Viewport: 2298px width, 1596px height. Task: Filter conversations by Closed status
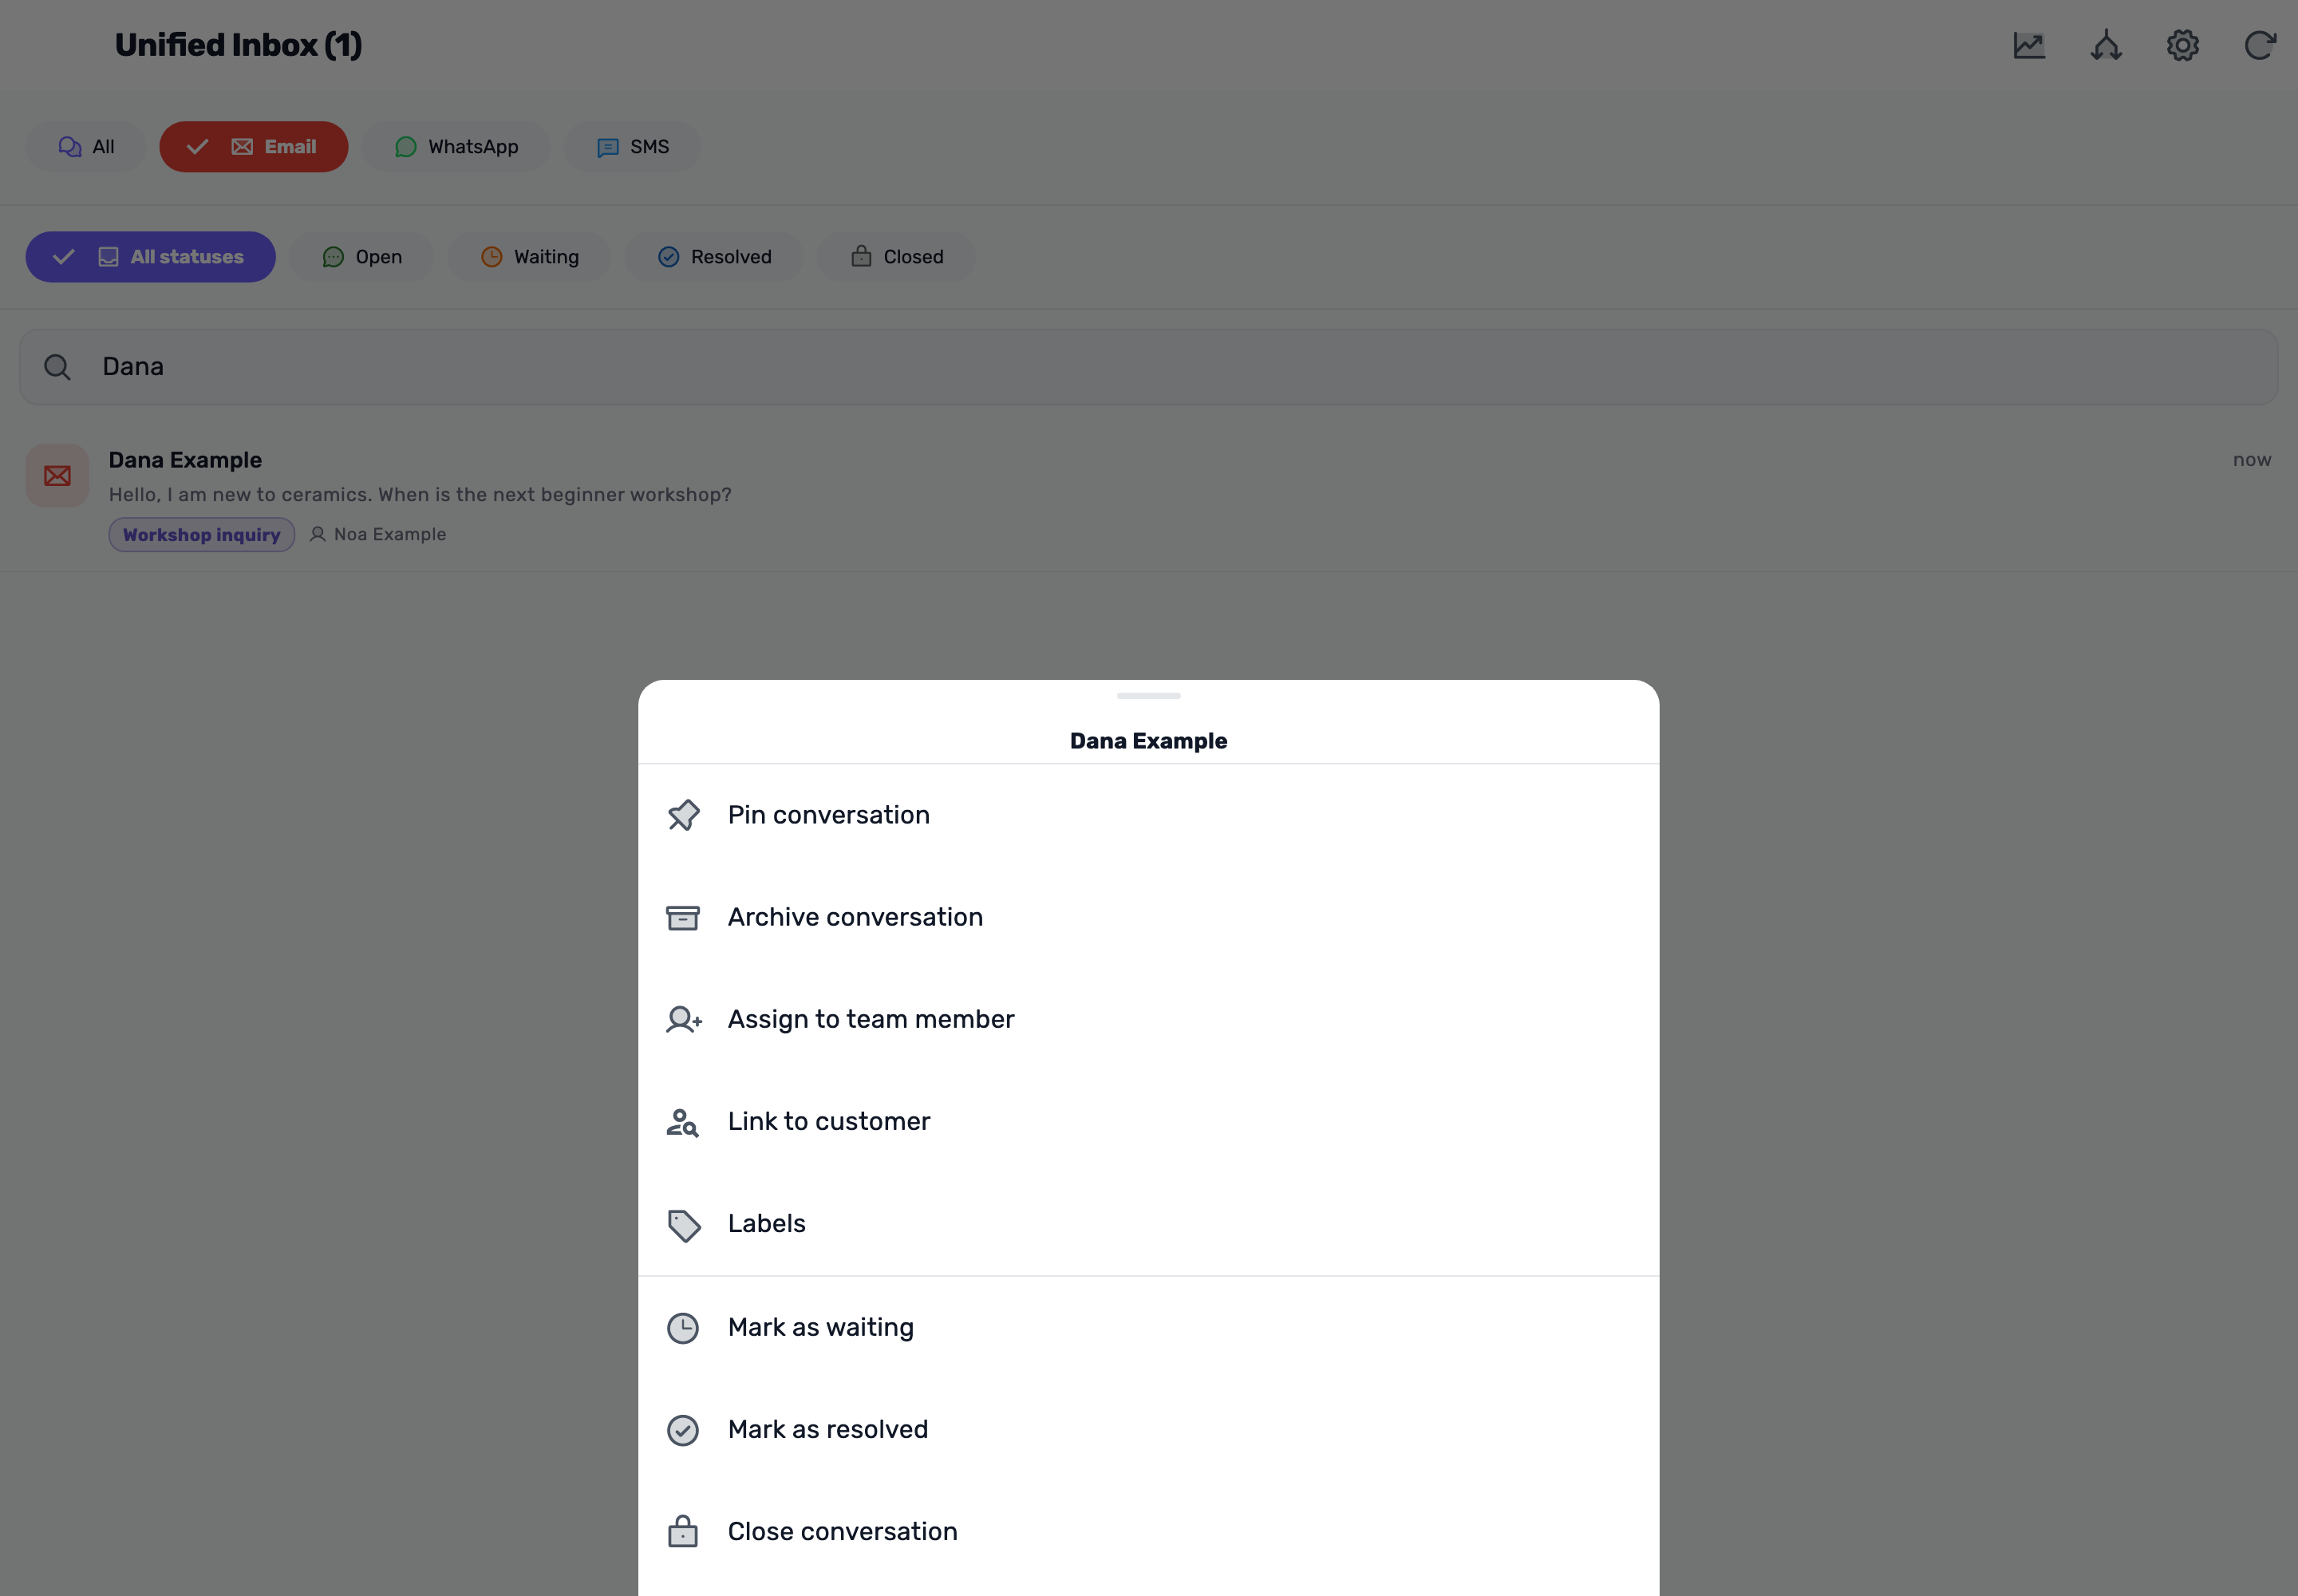coord(897,257)
